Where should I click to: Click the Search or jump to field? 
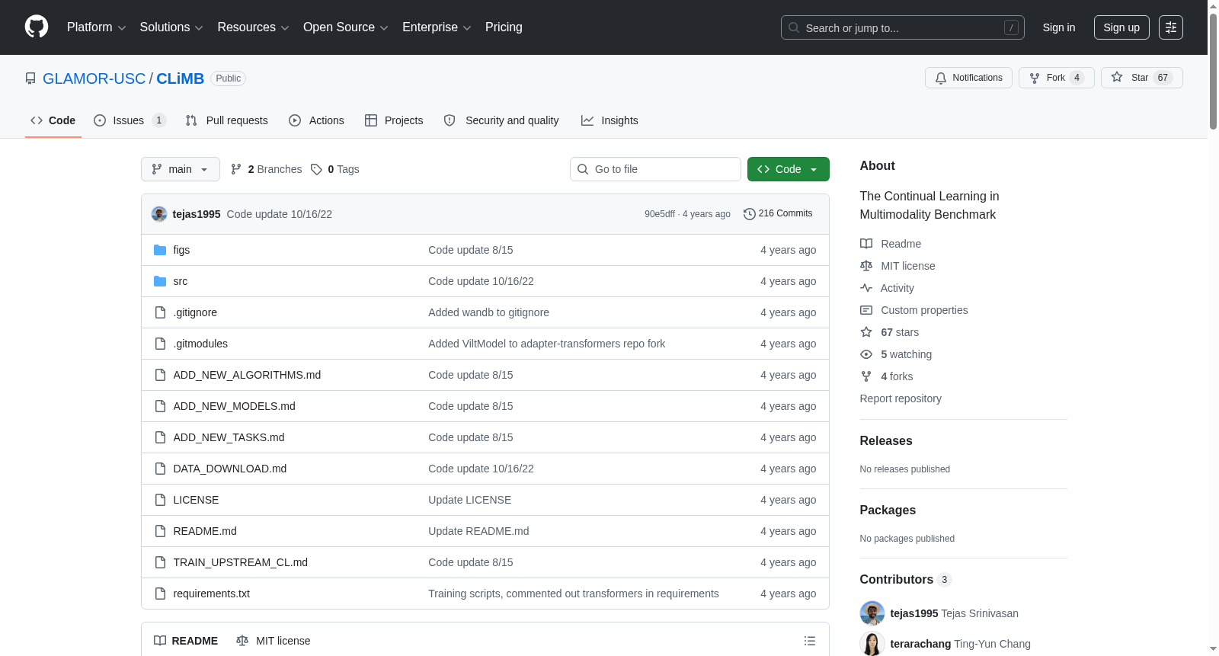point(903,27)
